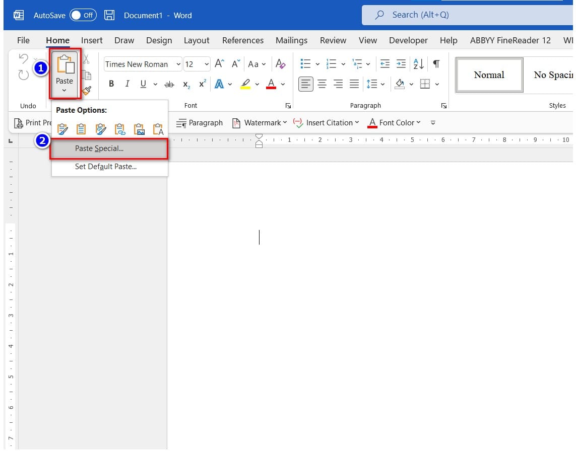Click the Sort A-to-Z icon
Image resolution: width=576 pixels, height=451 pixels.
pyautogui.click(x=418, y=64)
